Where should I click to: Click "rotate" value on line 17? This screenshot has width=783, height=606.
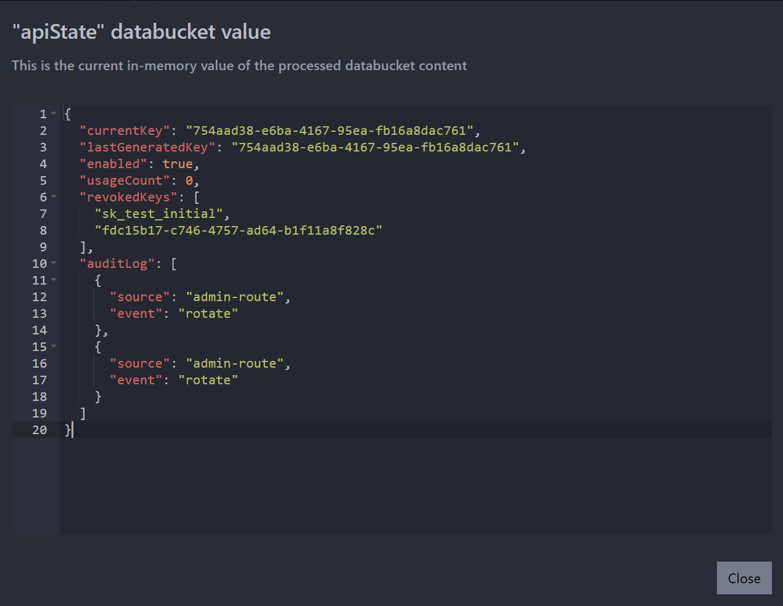coord(208,380)
